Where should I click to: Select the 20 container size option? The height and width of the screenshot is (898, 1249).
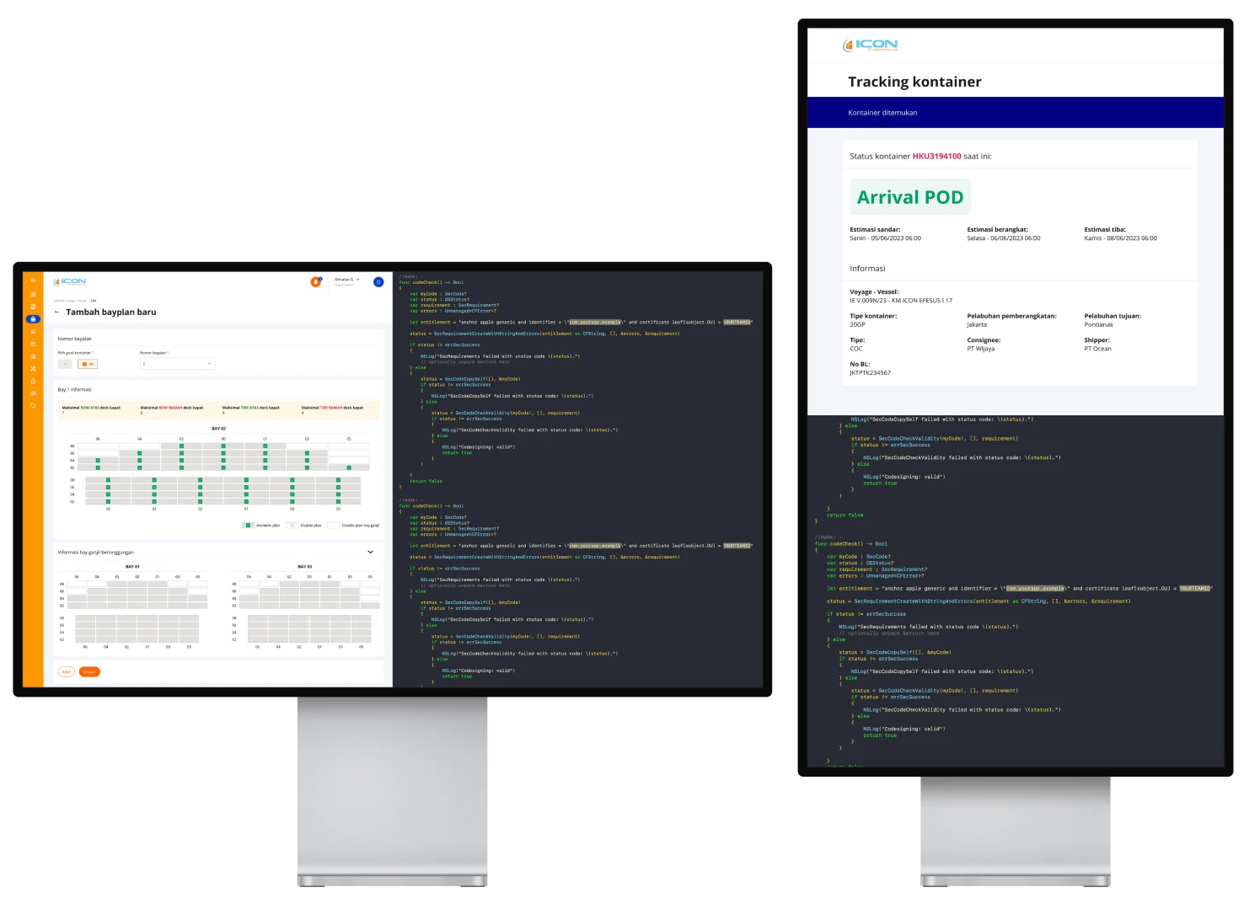(x=65, y=364)
